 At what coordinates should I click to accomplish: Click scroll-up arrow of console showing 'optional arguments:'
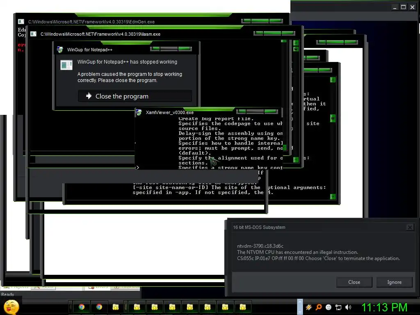333,80
